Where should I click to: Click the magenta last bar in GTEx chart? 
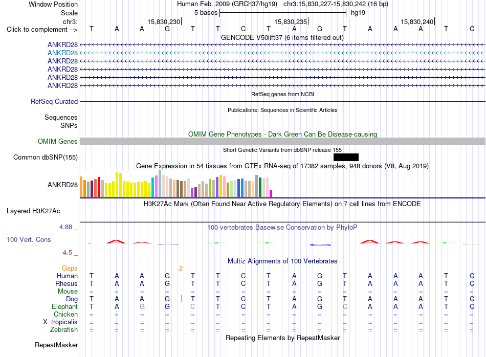click(271, 193)
